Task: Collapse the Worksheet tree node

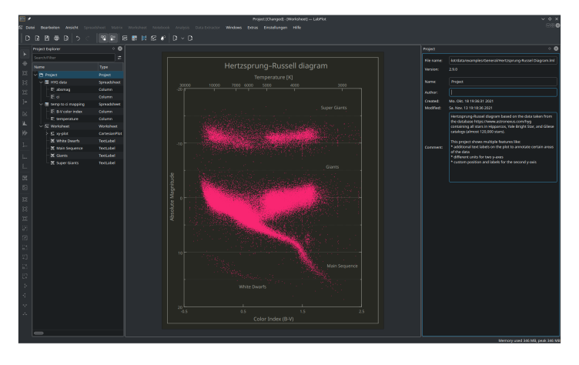Action: (42, 126)
